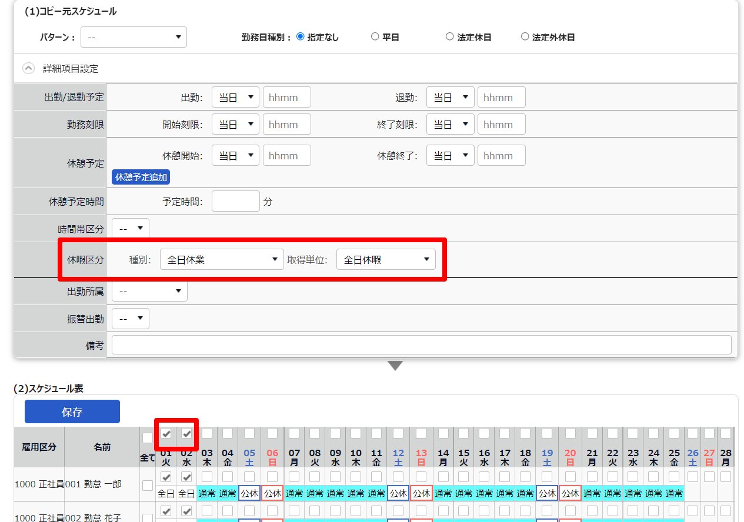Uncheck 勤怠 一郎's 02 day checkbox
This screenshot has height=522, width=744.
tap(187, 476)
